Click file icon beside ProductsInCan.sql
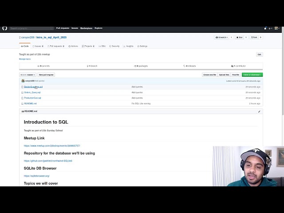 pos(23,98)
